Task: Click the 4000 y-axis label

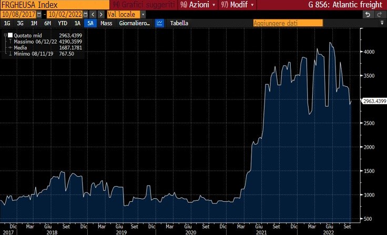Action: [x=369, y=52]
